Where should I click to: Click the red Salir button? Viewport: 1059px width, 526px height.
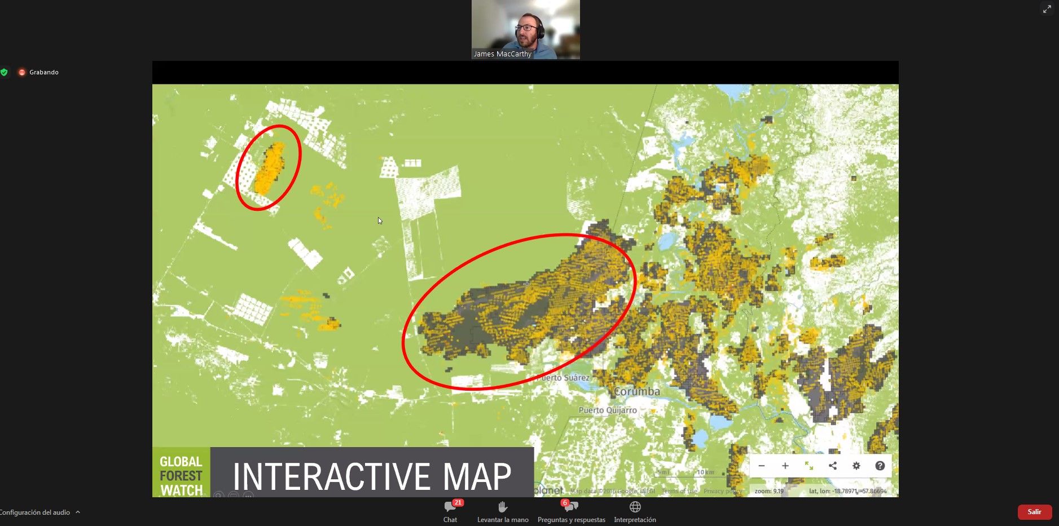click(1034, 512)
